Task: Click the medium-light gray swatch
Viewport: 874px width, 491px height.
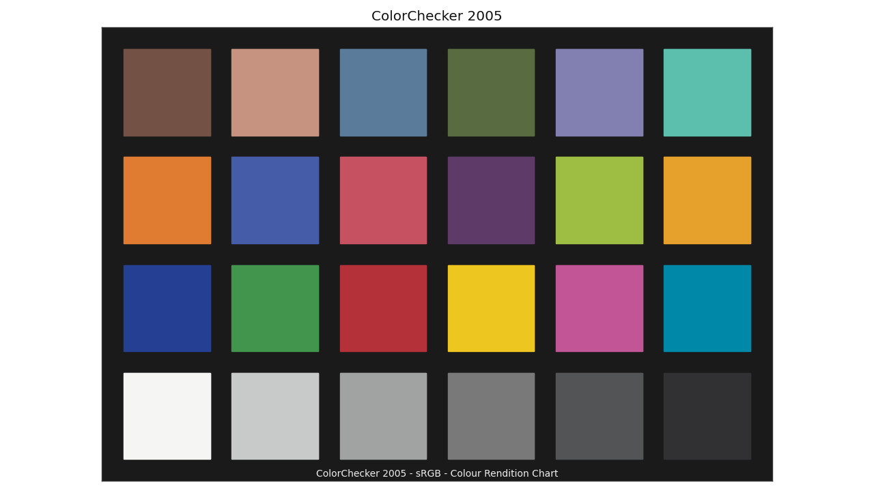Action: point(383,416)
